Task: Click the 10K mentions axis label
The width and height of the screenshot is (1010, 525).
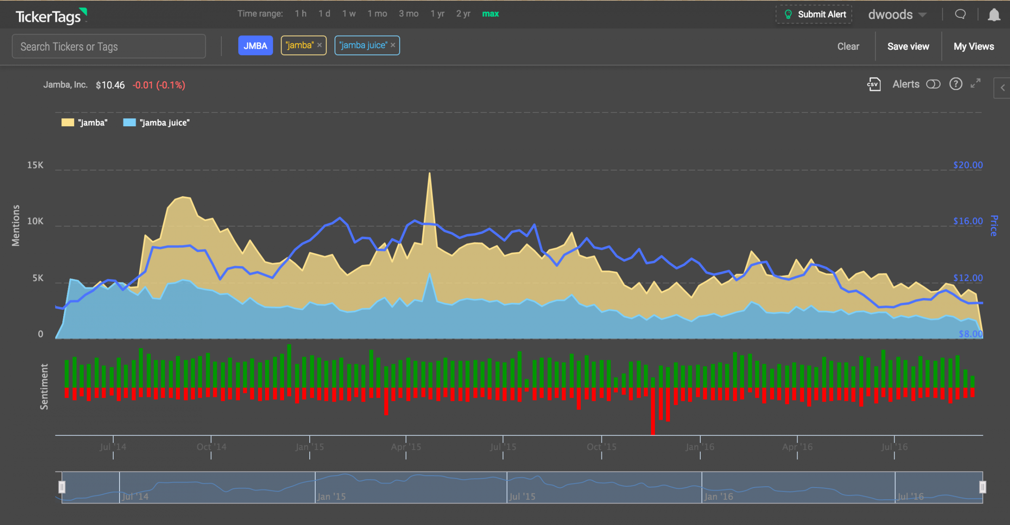Action: click(35, 221)
